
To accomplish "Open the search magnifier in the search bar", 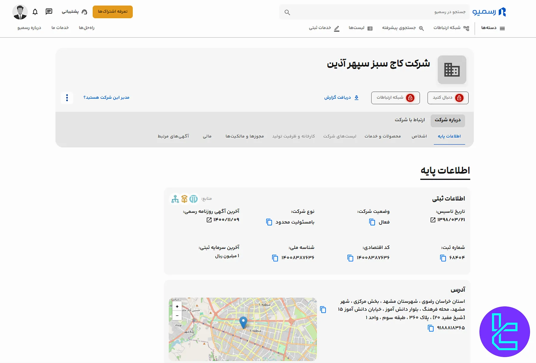I will 287,12.
